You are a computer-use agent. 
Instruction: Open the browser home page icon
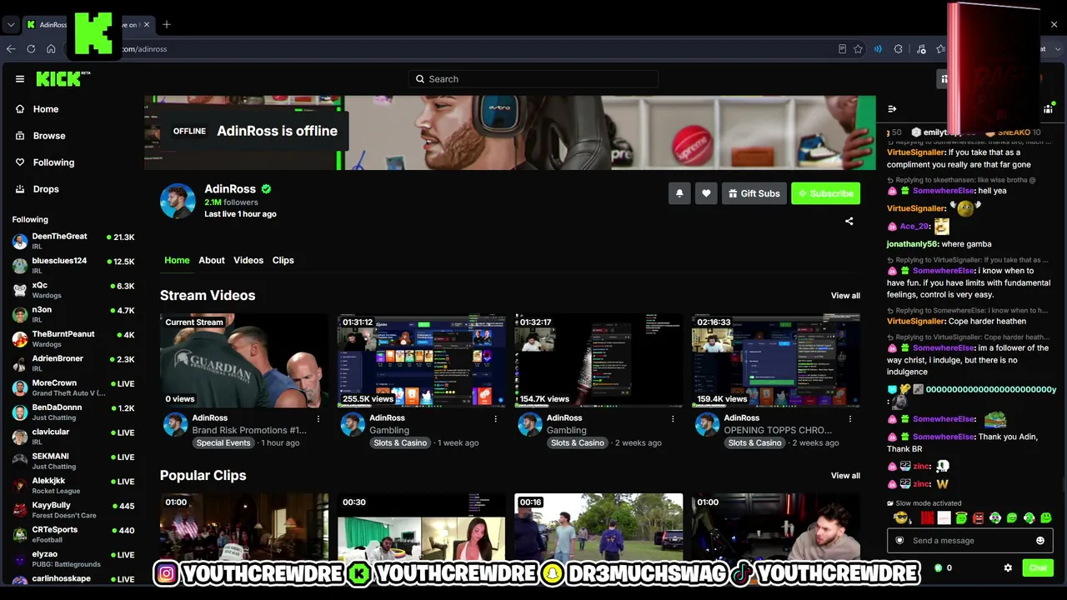coord(51,49)
